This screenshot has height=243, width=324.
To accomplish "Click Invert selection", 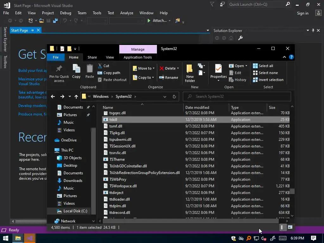I will (x=268, y=80).
